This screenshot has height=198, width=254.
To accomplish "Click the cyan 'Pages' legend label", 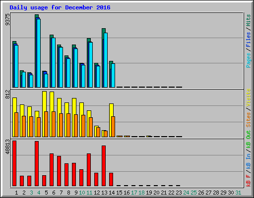I will (248, 60).
